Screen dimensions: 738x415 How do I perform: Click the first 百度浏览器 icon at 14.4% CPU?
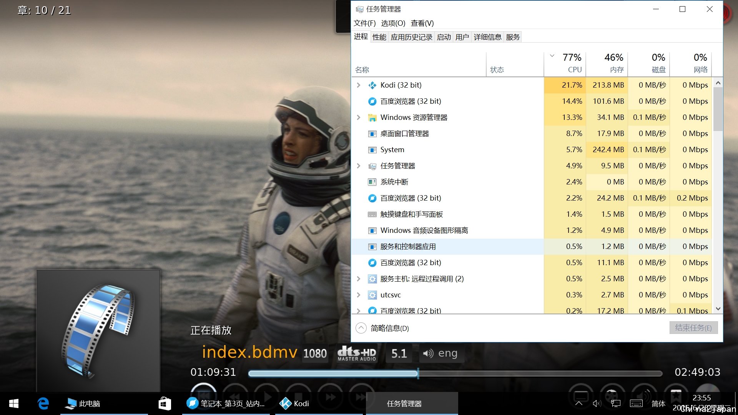372,101
